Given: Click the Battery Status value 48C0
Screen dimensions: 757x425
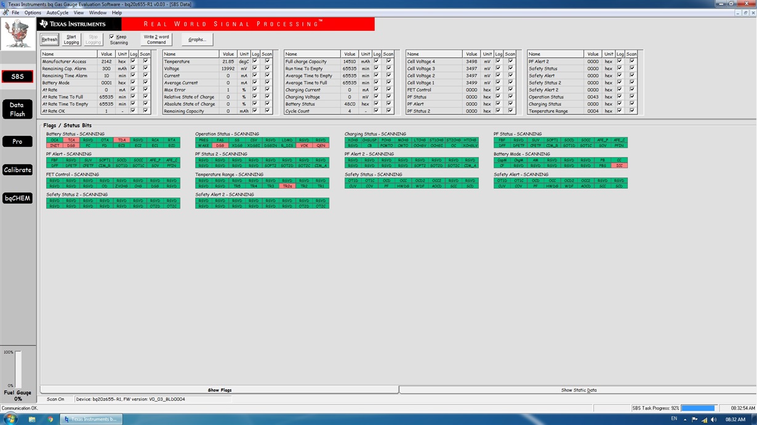Looking at the screenshot, I should (349, 104).
